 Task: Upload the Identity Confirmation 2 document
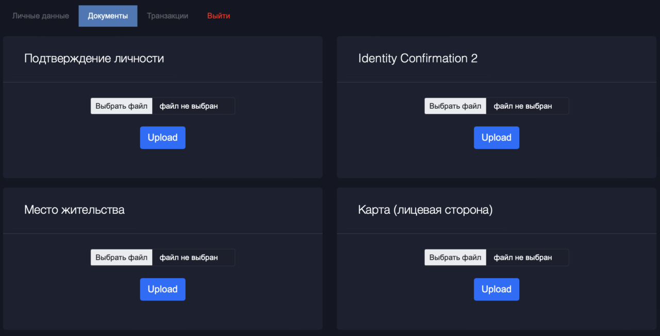point(497,138)
